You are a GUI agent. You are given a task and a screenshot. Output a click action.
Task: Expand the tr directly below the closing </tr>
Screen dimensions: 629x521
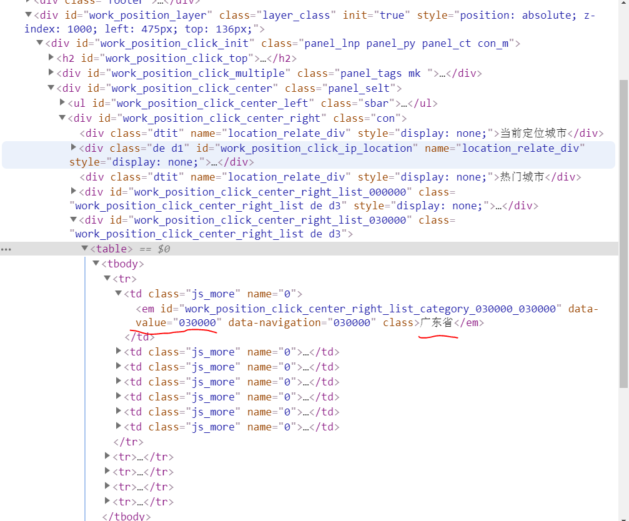click(x=107, y=455)
